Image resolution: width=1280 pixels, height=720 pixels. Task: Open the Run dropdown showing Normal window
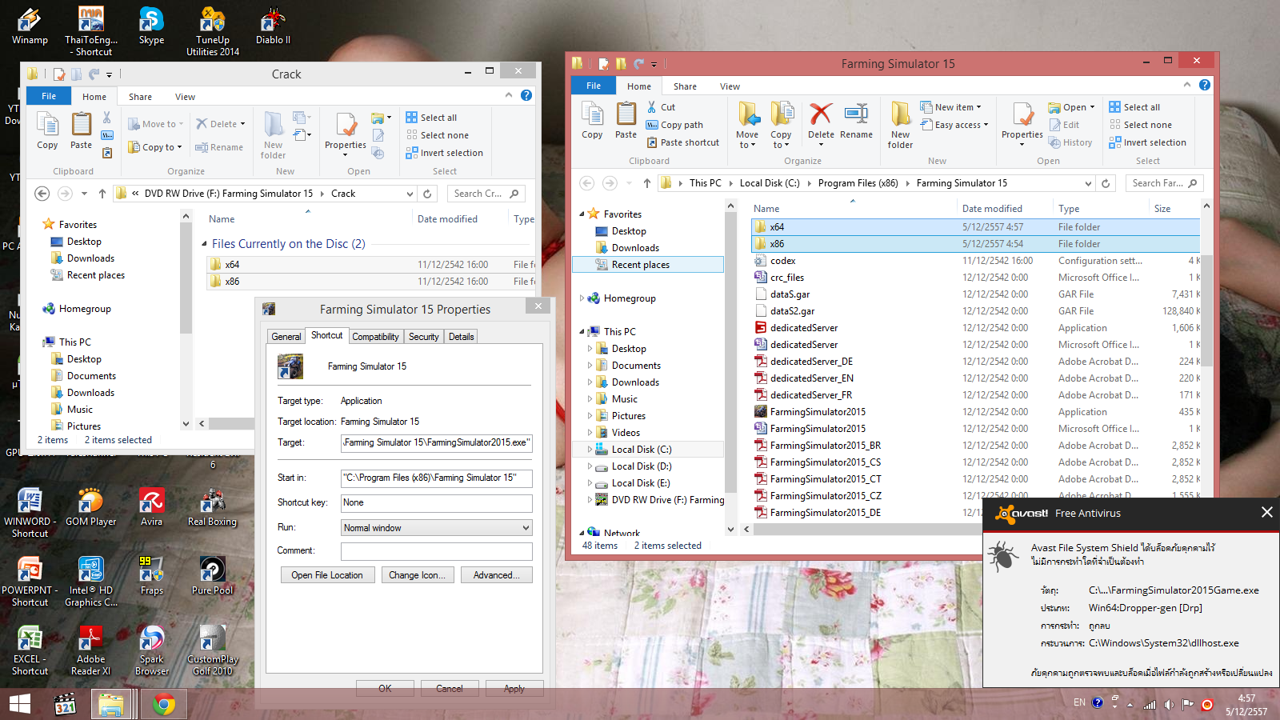click(436, 528)
